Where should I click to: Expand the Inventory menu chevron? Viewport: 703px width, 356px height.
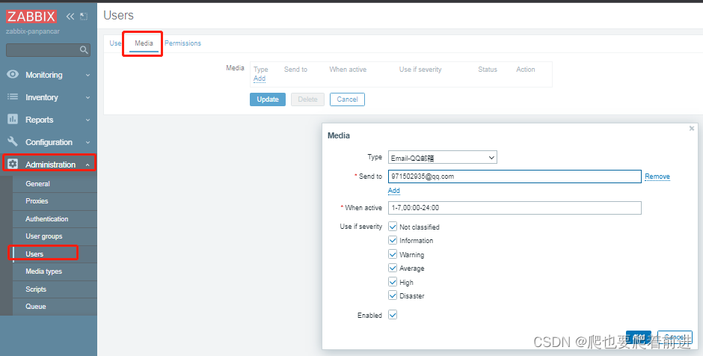88,98
